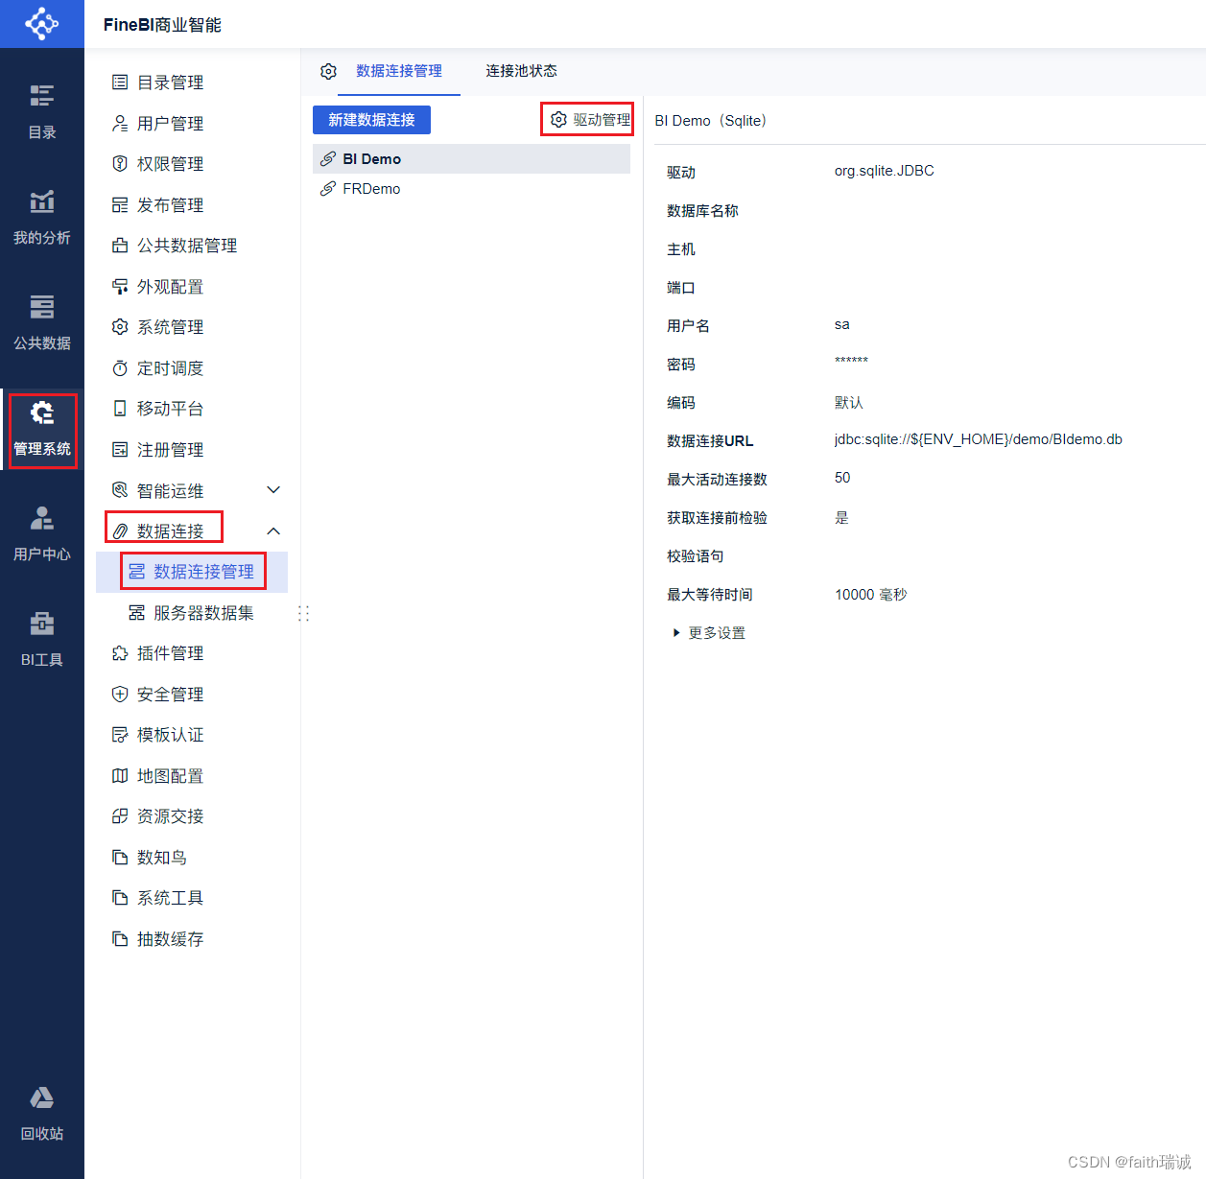The height and width of the screenshot is (1179, 1206).
Task: Collapse the 数据连接 menu chevron
Action: click(273, 531)
